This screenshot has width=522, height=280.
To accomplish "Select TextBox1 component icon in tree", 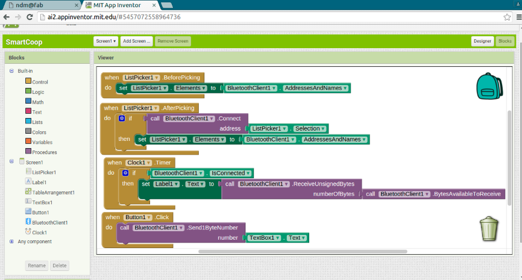I will coord(28,201).
